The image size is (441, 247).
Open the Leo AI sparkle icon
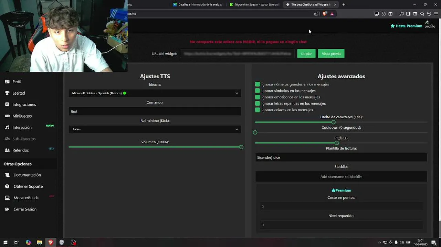[x=422, y=14]
